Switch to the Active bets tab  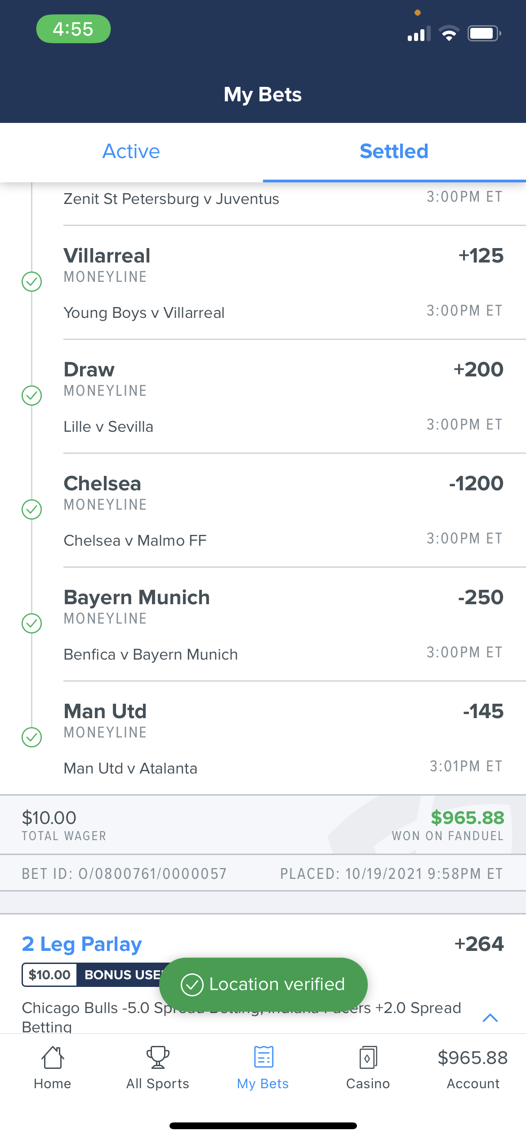[131, 152]
